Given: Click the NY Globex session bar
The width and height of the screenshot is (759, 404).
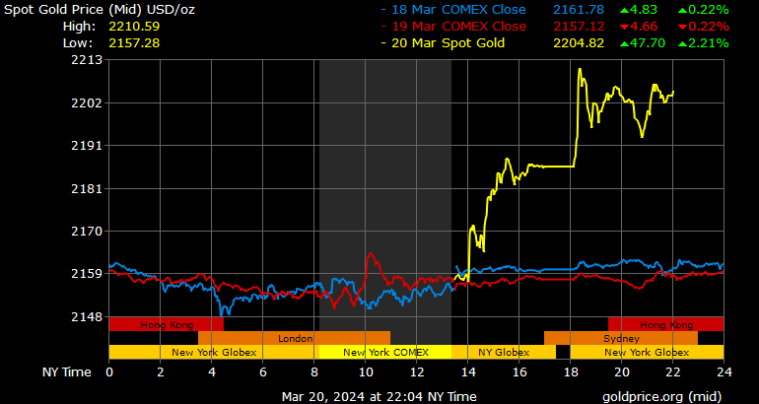Looking at the screenshot, I should coord(503,352).
